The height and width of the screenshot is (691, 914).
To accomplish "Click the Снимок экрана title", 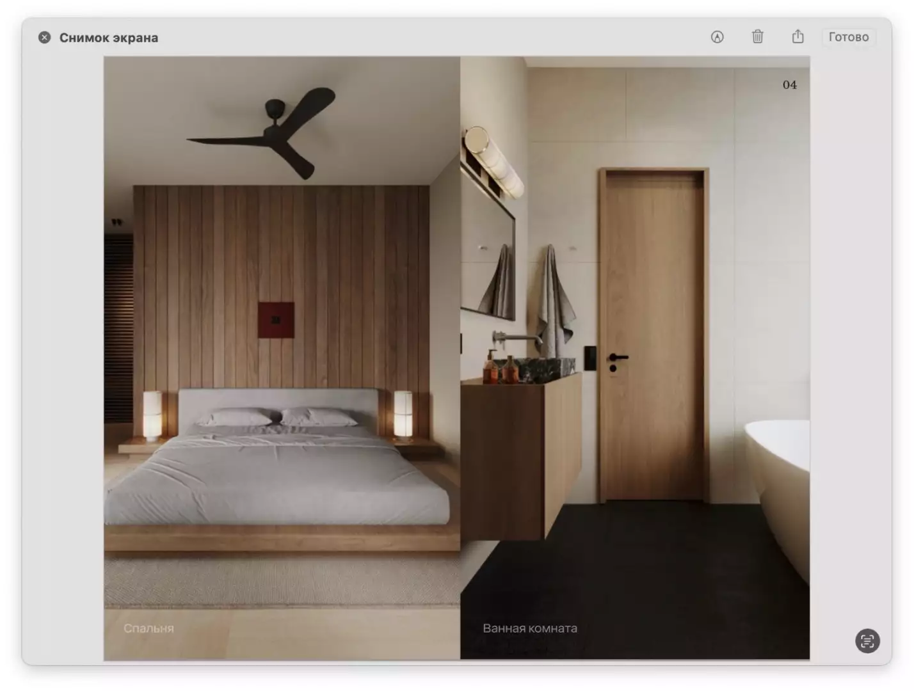I will 109,38.
